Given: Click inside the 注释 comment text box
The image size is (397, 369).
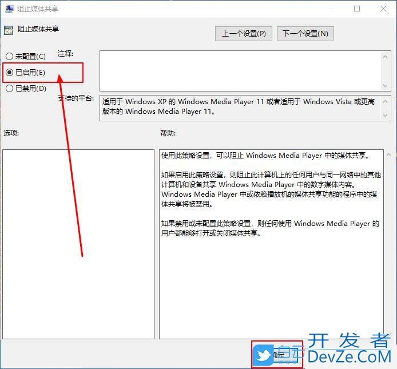Looking at the screenshot, I should [x=240, y=71].
